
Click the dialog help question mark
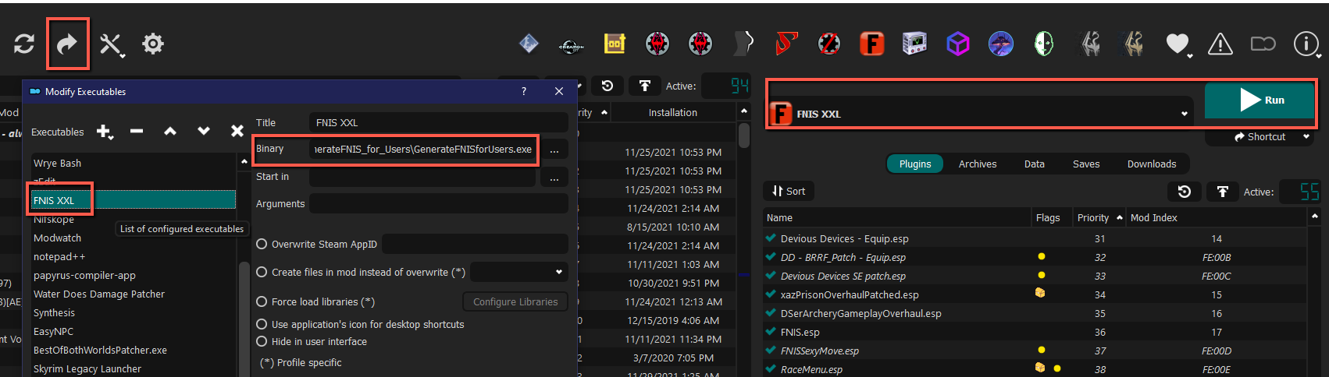(x=524, y=91)
